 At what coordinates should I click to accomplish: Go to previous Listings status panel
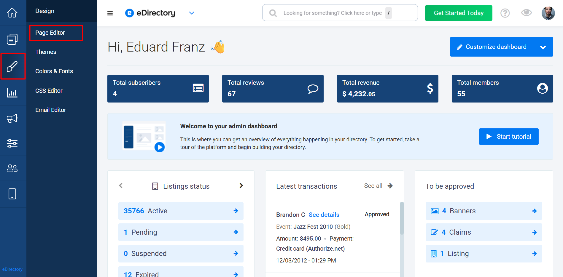click(121, 185)
